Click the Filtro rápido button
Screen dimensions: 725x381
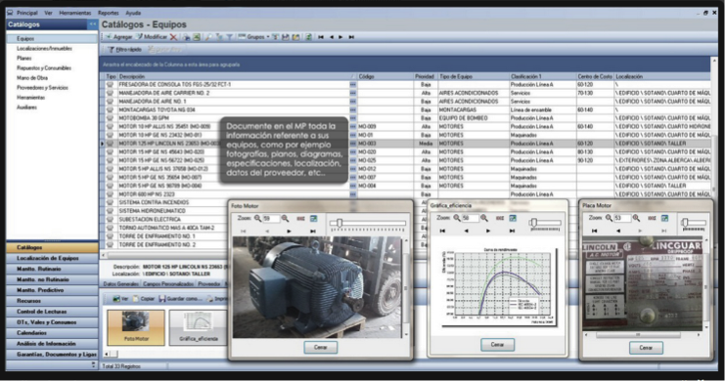coord(124,50)
